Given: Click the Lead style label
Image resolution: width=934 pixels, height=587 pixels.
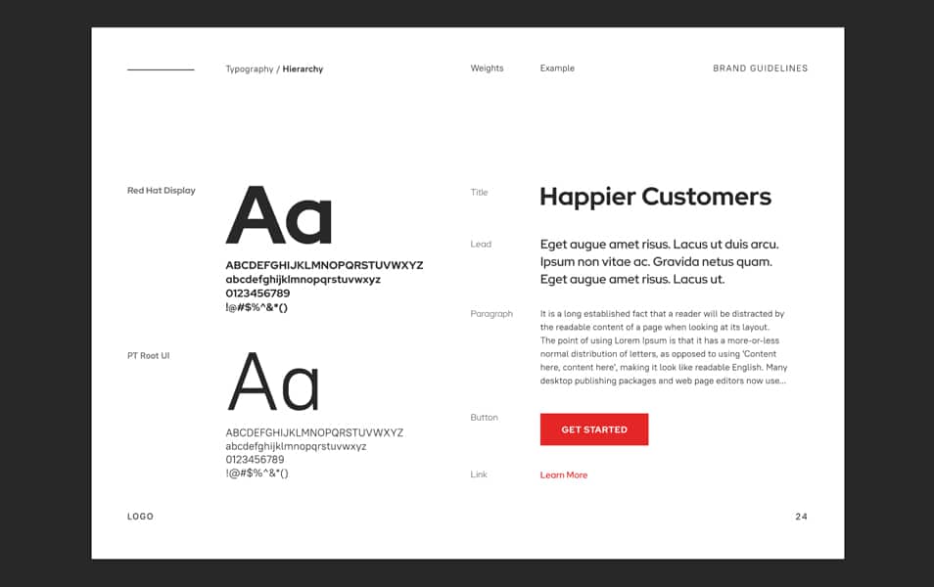Looking at the screenshot, I should (480, 244).
